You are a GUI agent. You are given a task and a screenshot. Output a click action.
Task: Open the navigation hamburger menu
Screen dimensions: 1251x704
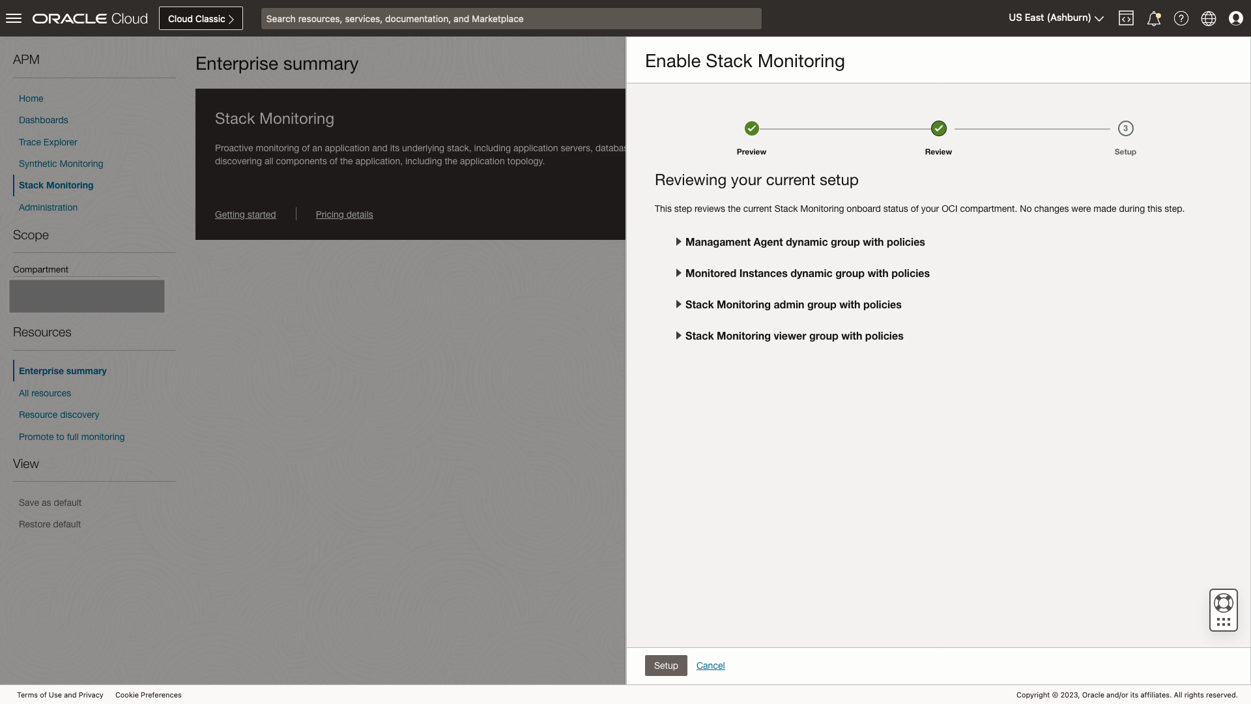(x=13, y=18)
